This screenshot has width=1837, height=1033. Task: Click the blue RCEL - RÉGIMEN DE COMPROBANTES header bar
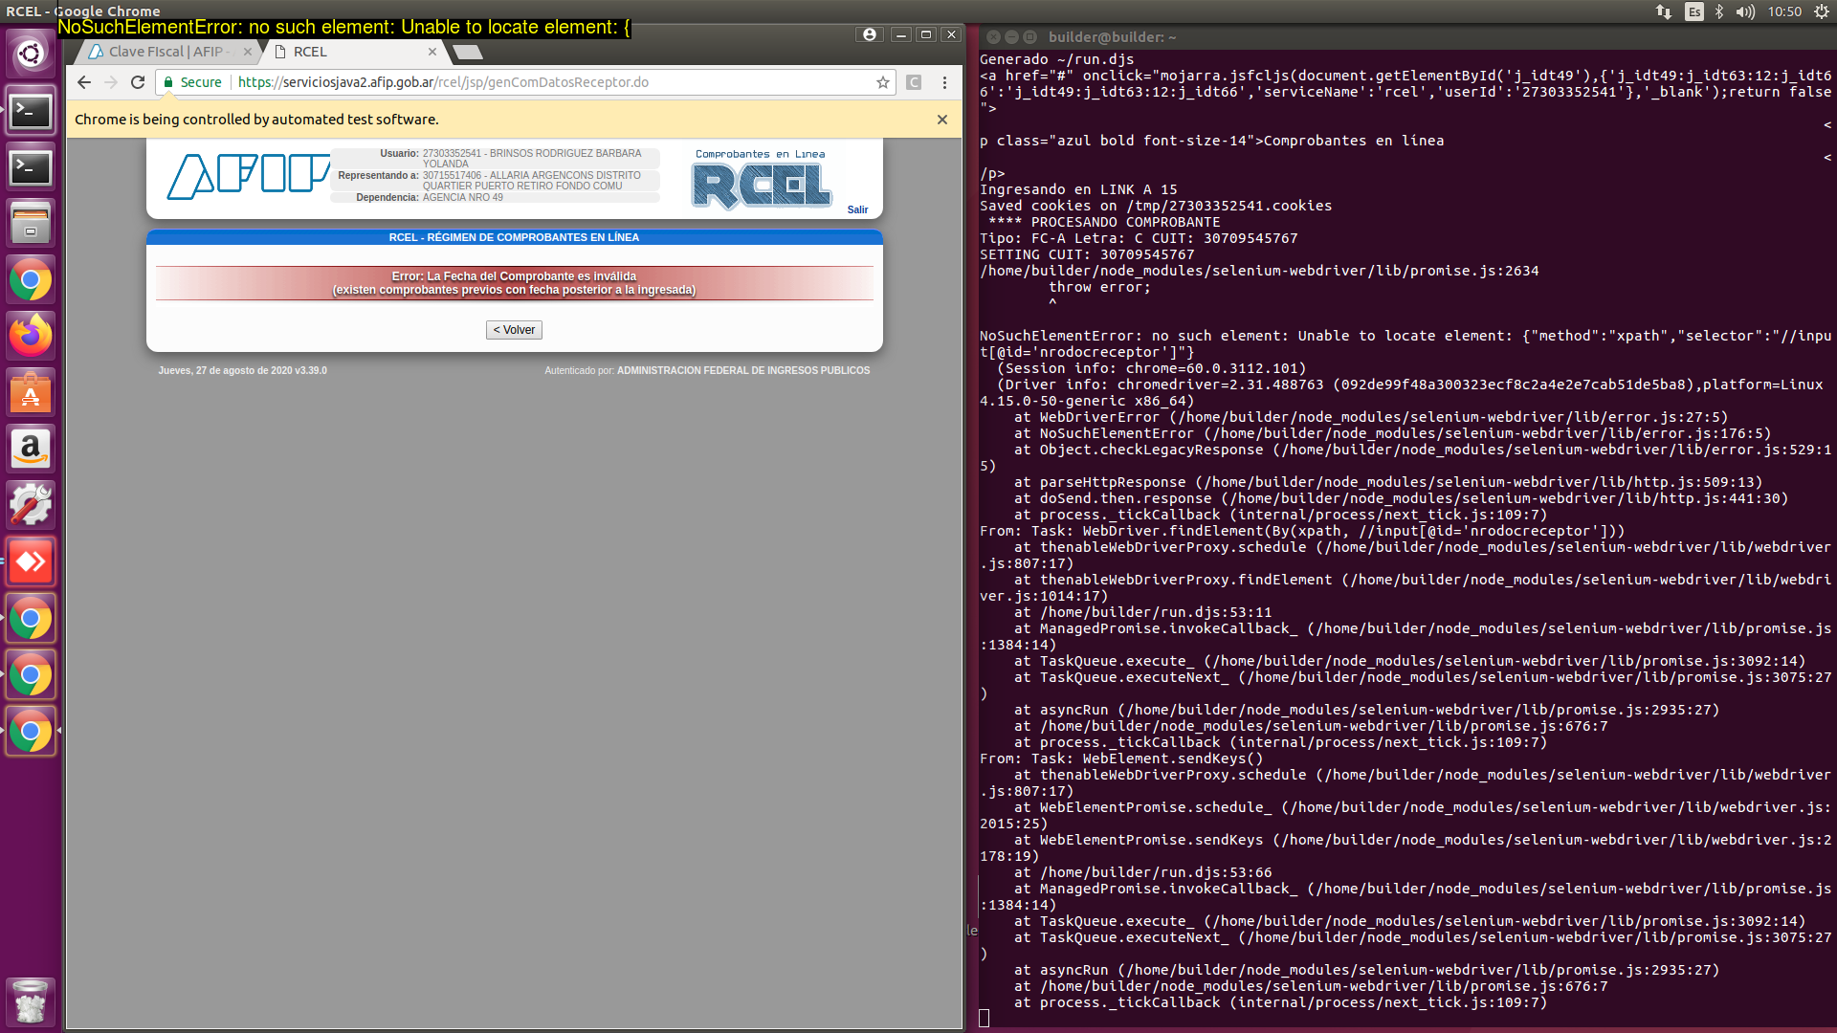point(514,237)
